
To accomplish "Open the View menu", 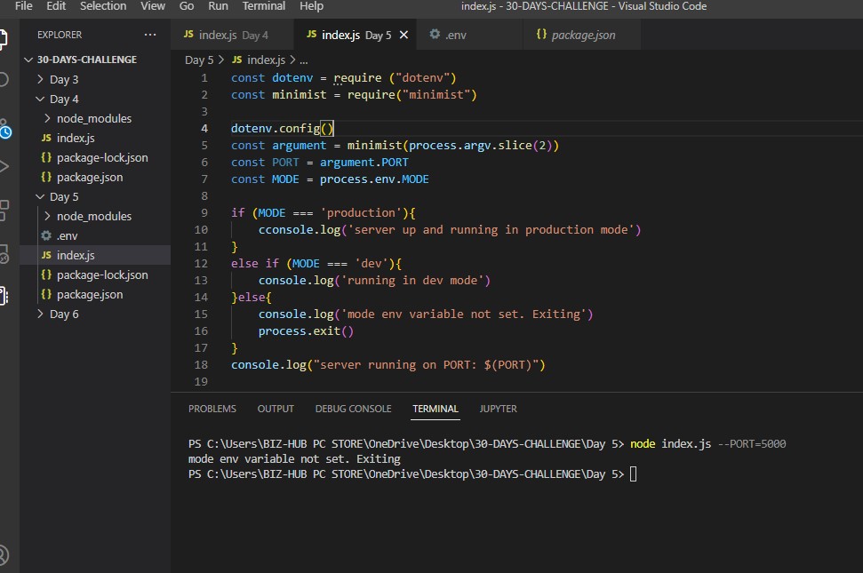I will point(153,6).
